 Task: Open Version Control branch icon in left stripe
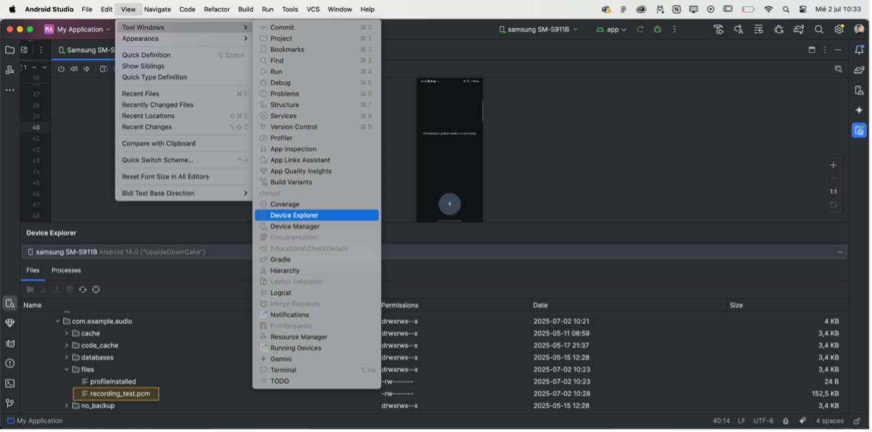pyautogui.click(x=9, y=403)
